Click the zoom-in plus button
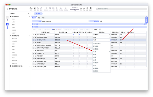153x97 pixels. [x=77, y=8]
